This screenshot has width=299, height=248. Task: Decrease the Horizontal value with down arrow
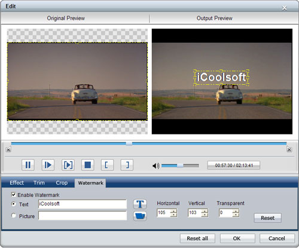point(173,215)
